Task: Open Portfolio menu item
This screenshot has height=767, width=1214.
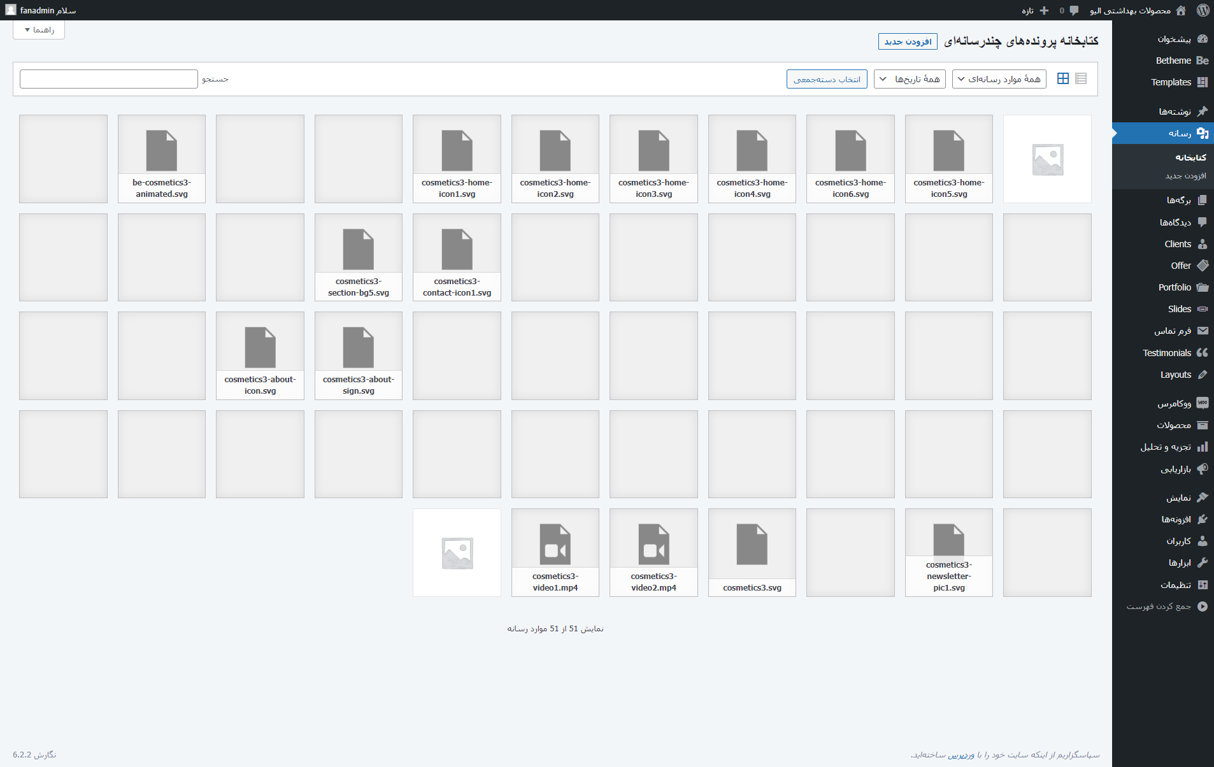Action: click(x=1175, y=287)
